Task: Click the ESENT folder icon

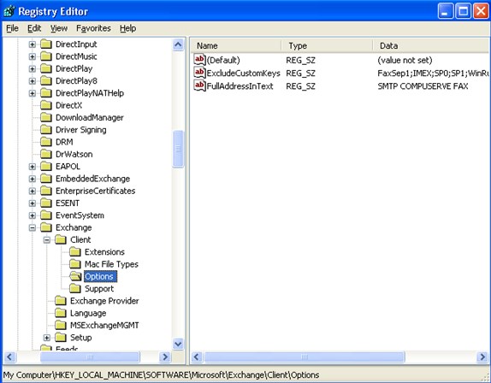Action: [x=46, y=203]
